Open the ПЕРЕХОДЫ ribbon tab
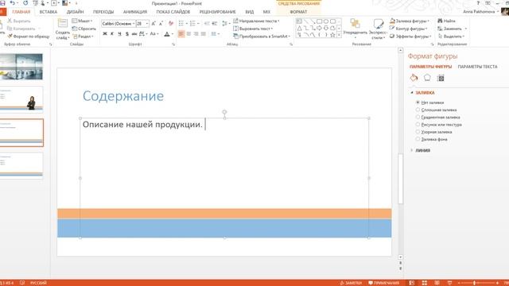This screenshot has height=286, width=509. [x=103, y=12]
